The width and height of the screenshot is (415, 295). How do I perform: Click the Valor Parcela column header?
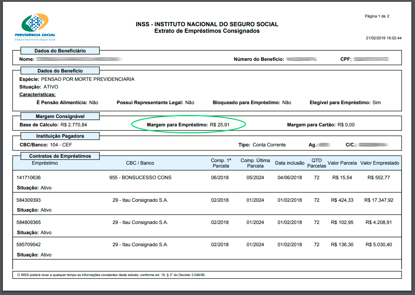point(342,163)
